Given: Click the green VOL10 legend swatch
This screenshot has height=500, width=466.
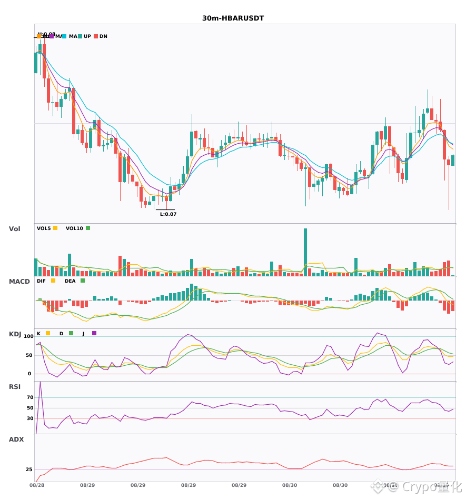Looking at the screenshot, I should [x=88, y=228].
